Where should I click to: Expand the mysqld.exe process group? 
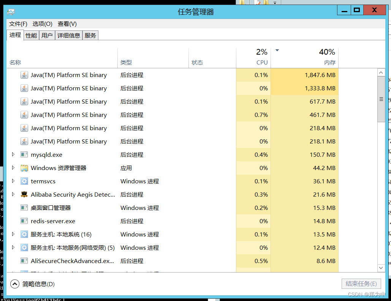point(13,154)
